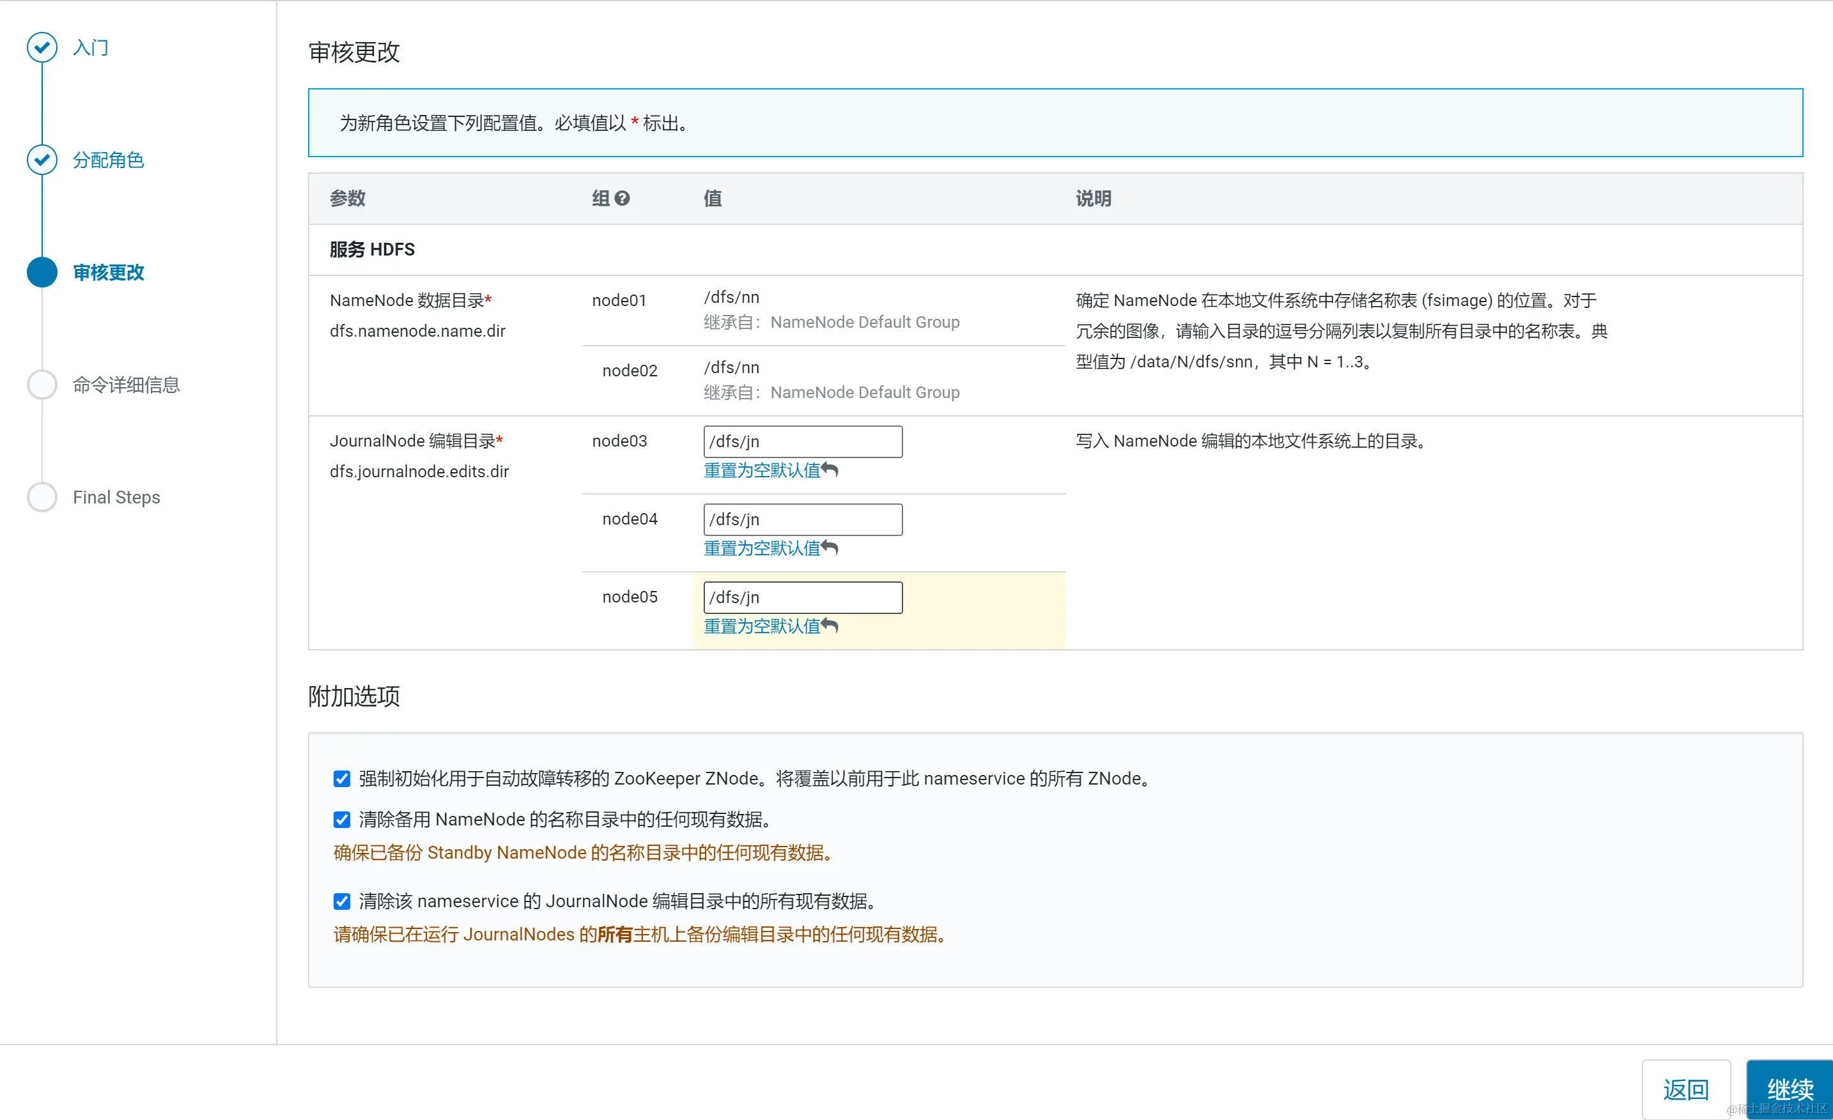The width and height of the screenshot is (1833, 1120).
Task: Open the 入门 wizard step
Action: pyautogui.click(x=91, y=47)
